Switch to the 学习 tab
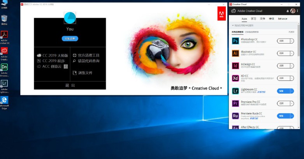 pyautogui.click(x=253, y=19)
